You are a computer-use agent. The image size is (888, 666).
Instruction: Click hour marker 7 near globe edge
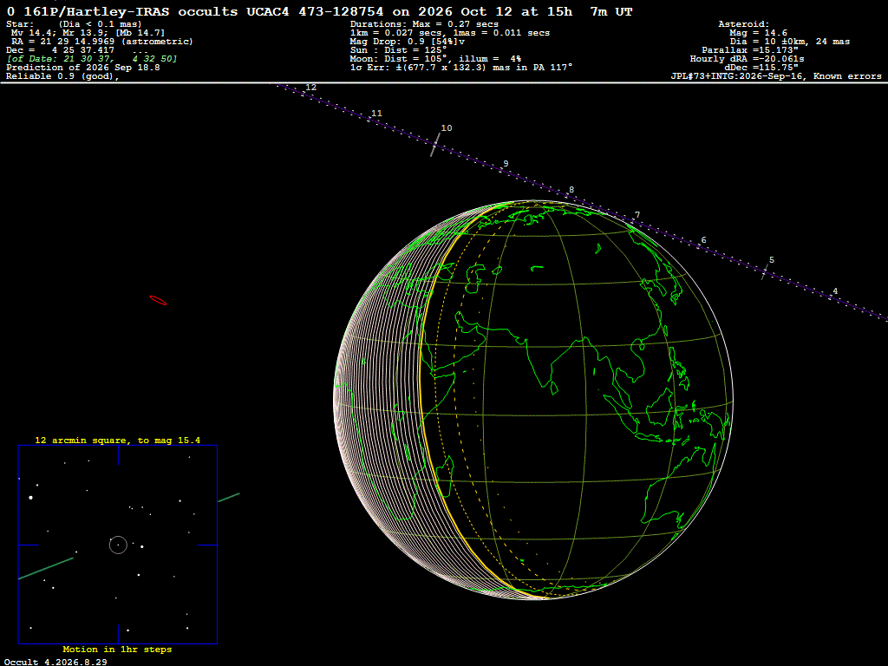[x=637, y=215]
